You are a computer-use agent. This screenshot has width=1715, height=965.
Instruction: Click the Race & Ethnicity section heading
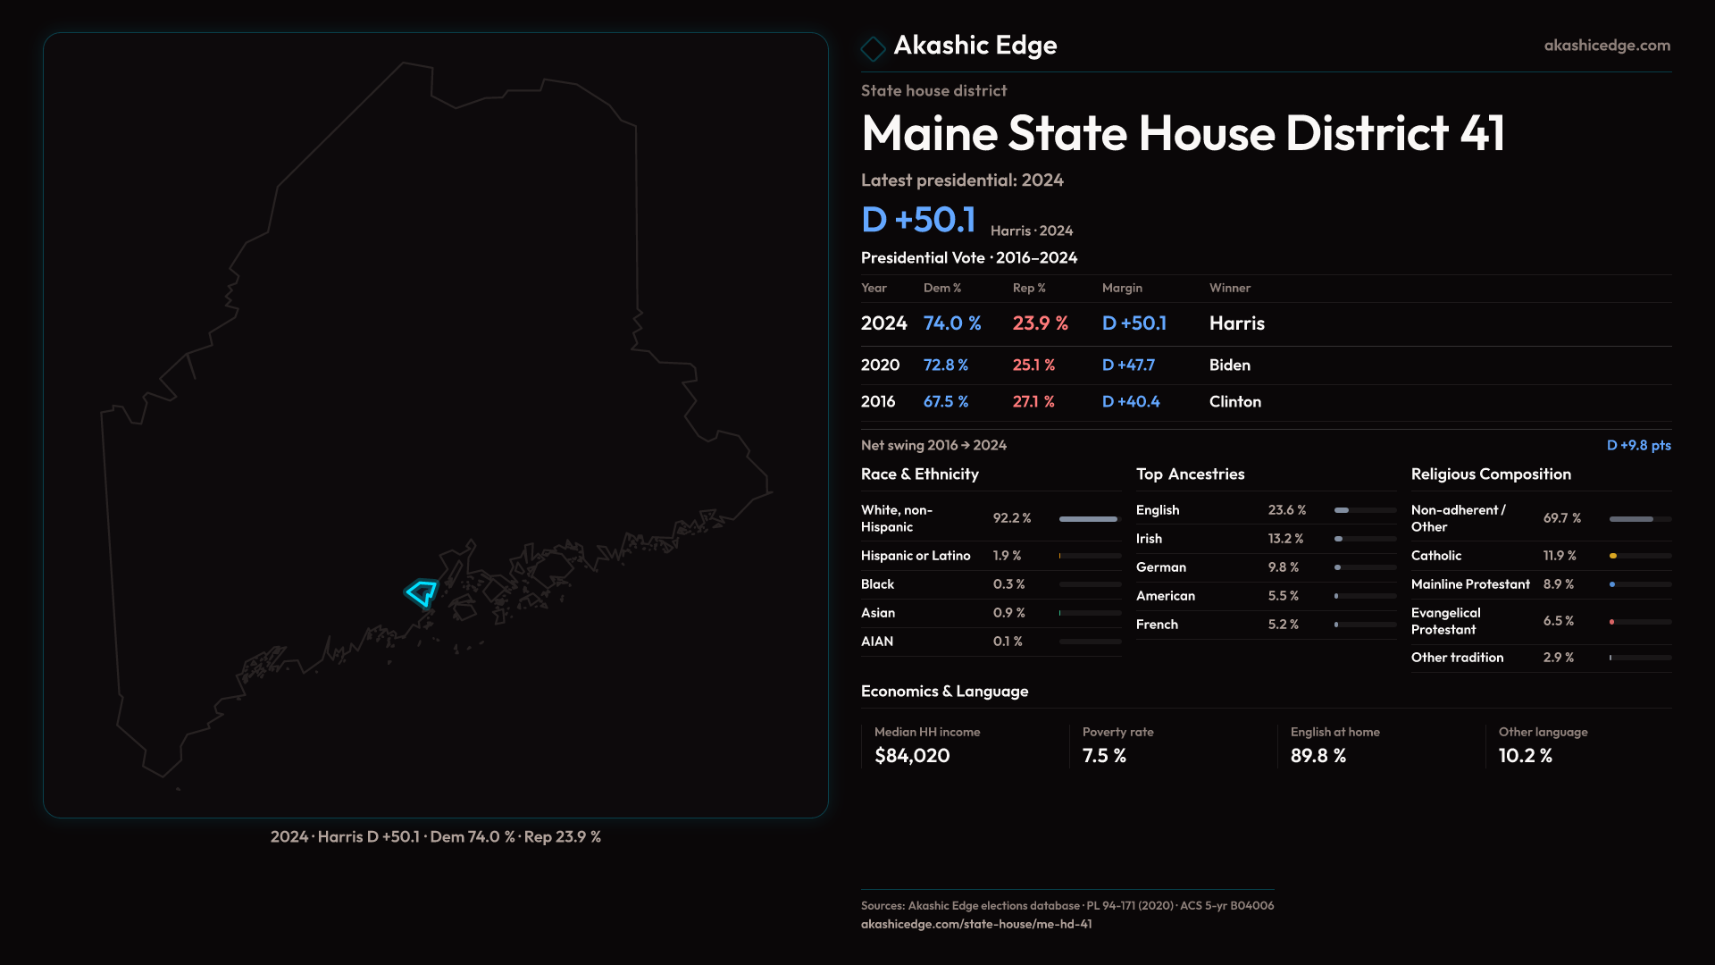[919, 474]
